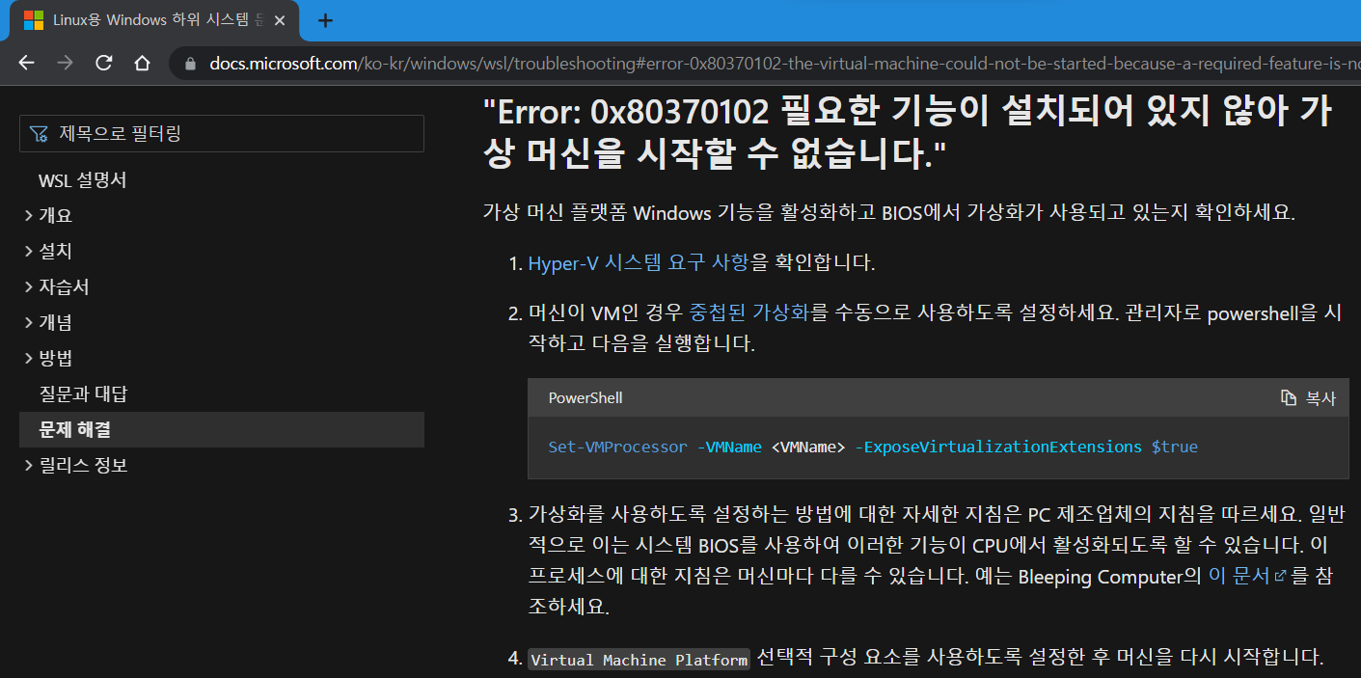The width and height of the screenshot is (1361, 678).
Task: Expand the 자습서 section
Action: coord(57,287)
